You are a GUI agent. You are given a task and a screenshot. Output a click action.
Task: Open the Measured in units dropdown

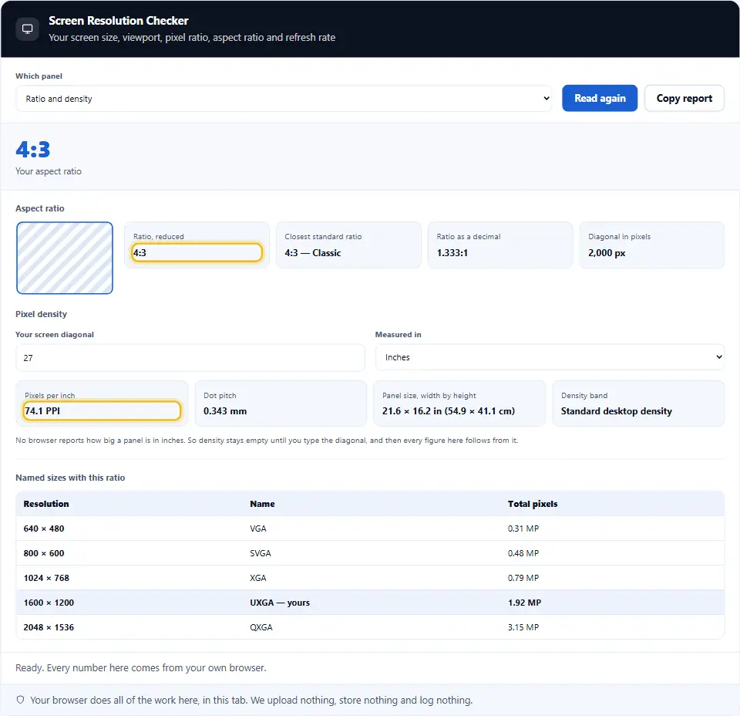[550, 357]
